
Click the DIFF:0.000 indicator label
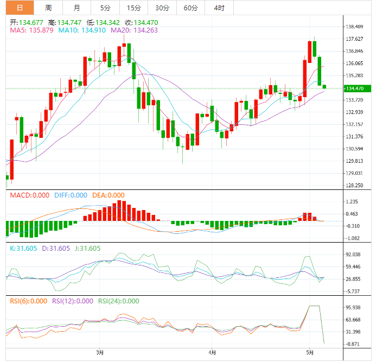pyautogui.click(x=71, y=195)
